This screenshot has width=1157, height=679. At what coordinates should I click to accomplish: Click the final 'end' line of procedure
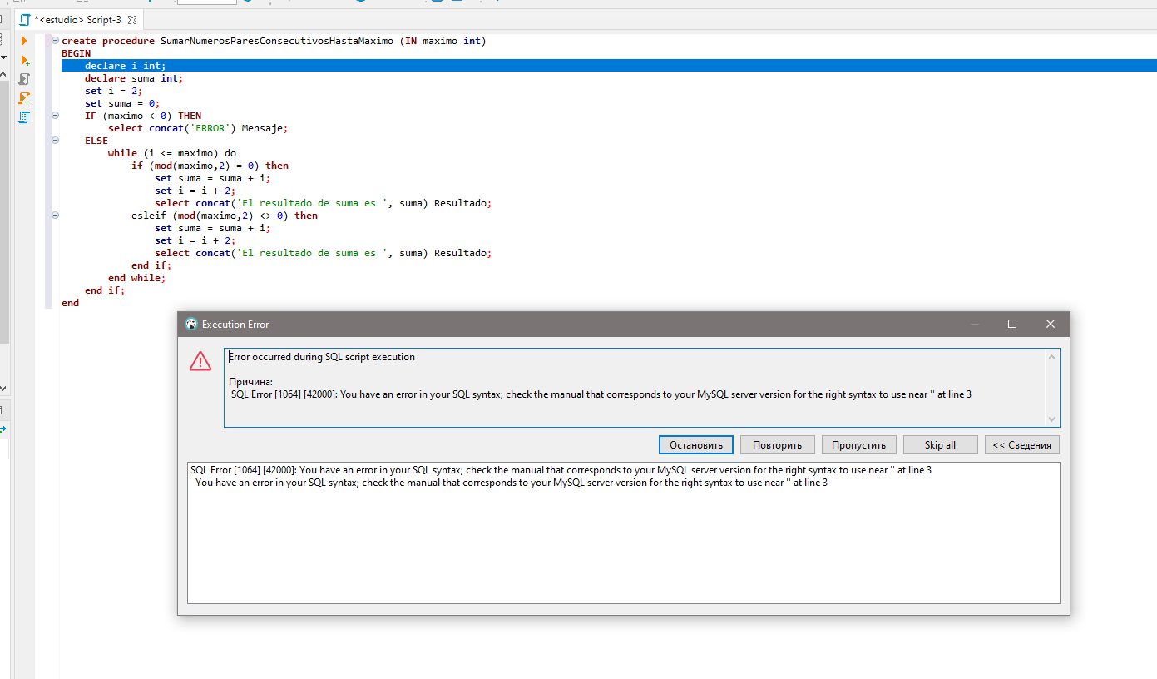(70, 303)
